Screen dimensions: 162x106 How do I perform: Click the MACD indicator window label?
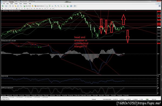[8, 41]
